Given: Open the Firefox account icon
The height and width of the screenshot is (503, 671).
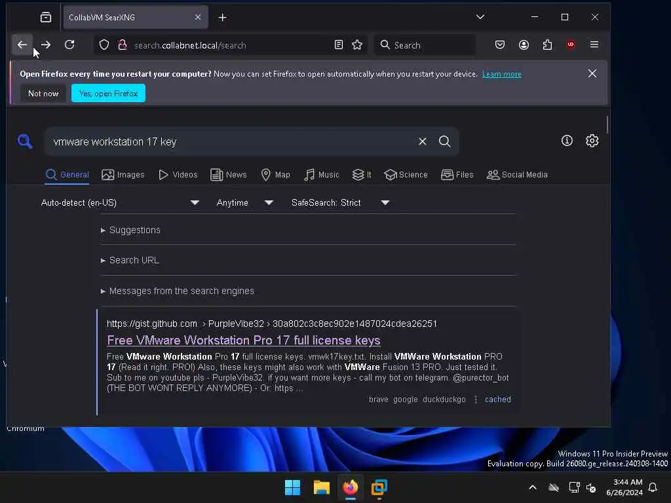Looking at the screenshot, I should 524,45.
